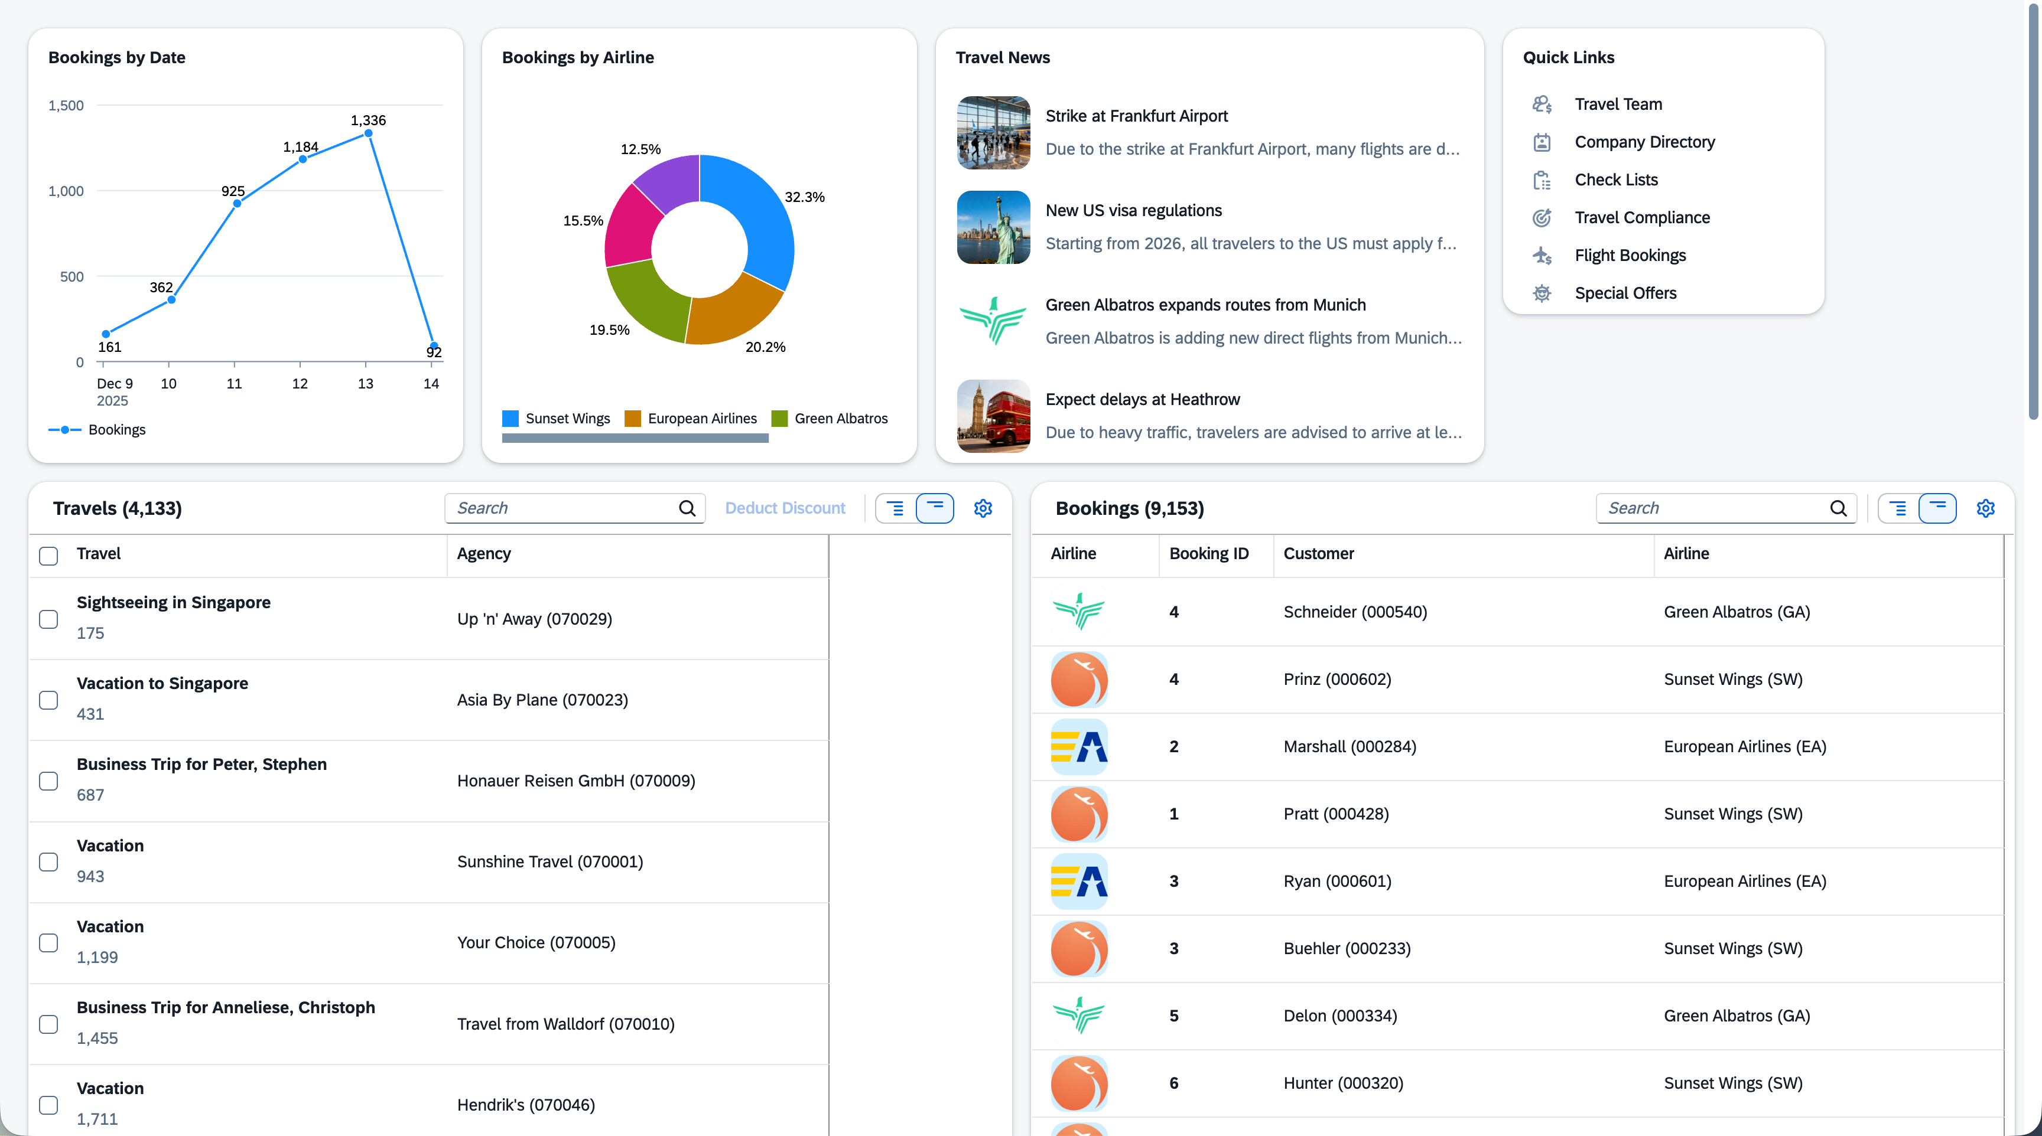
Task: Click Green Albatros logo in Schneider row
Action: [1079, 612]
